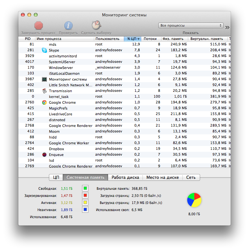
Task: Click the 8,00 ГБ total memory label
Action: click(194, 214)
